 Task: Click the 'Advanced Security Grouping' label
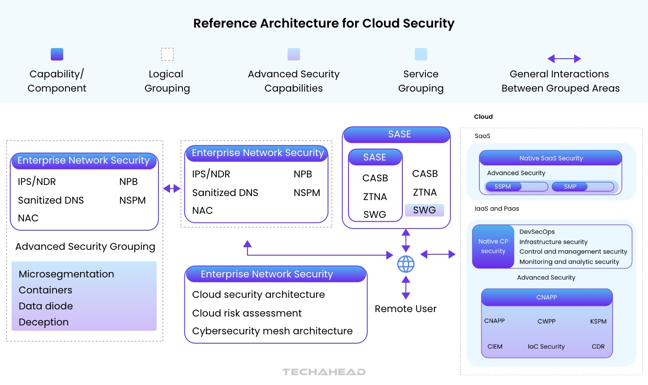[85, 247]
